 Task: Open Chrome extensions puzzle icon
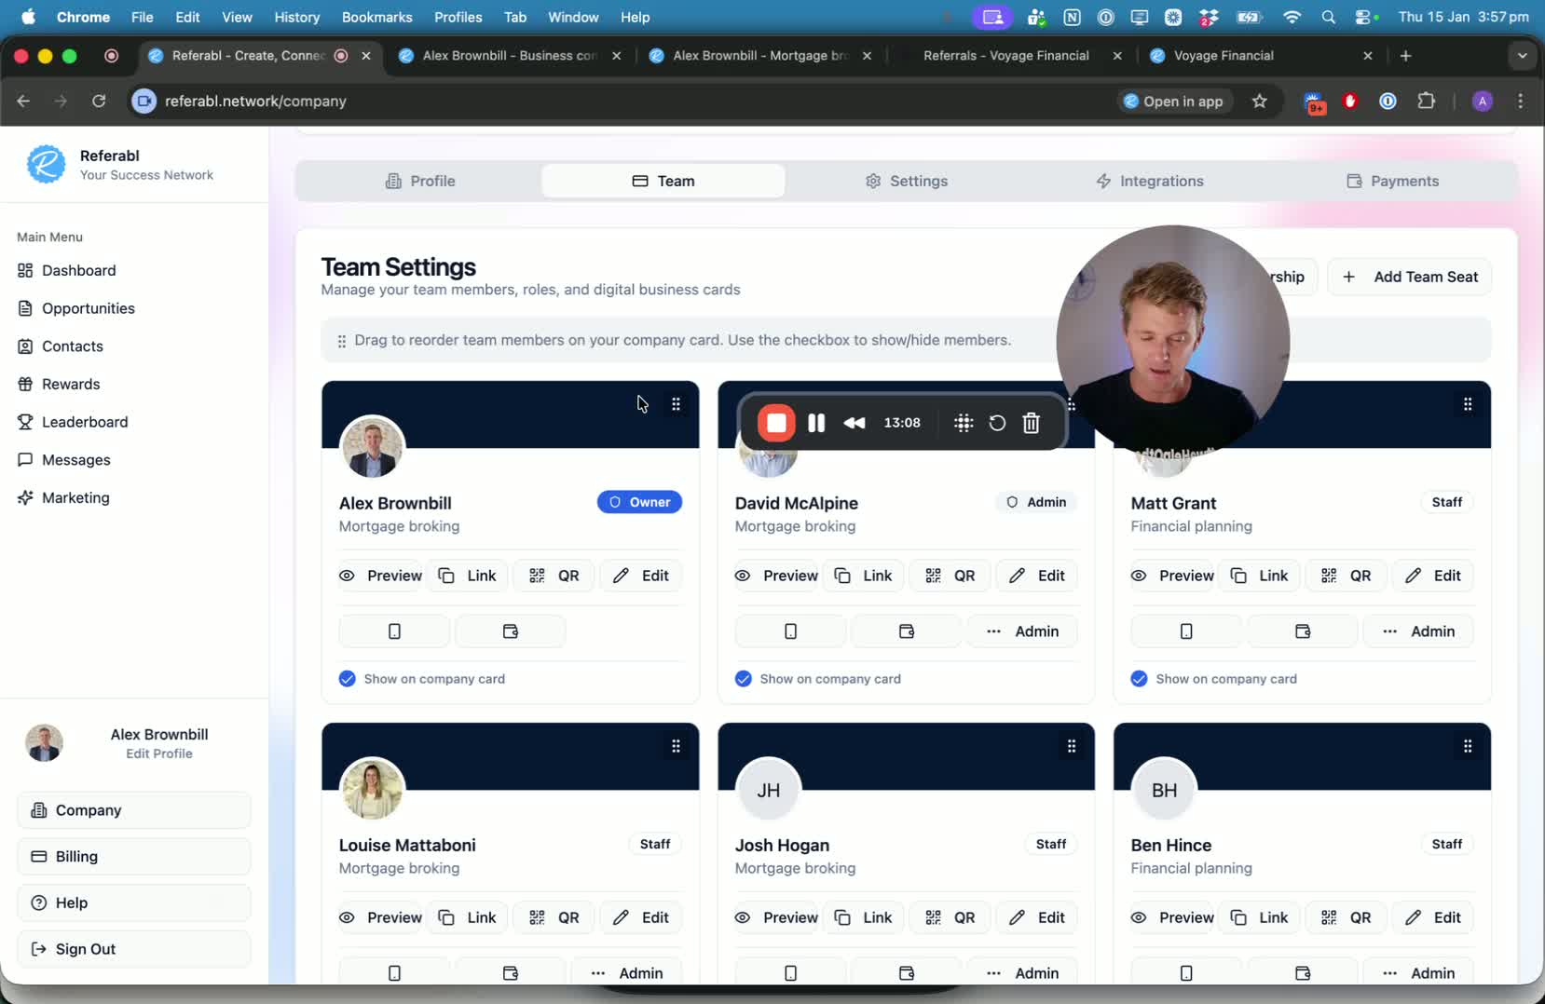coord(1426,102)
